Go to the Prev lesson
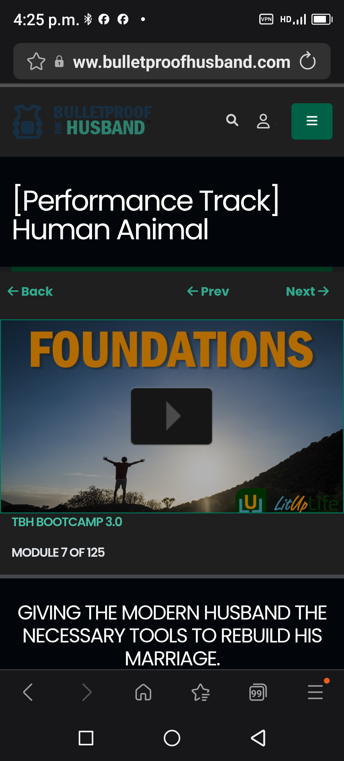The image size is (344, 761). point(208,291)
